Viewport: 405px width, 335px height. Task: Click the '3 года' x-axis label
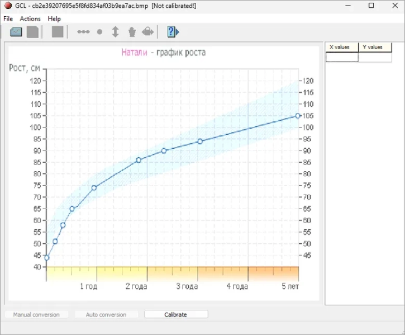[187, 286]
